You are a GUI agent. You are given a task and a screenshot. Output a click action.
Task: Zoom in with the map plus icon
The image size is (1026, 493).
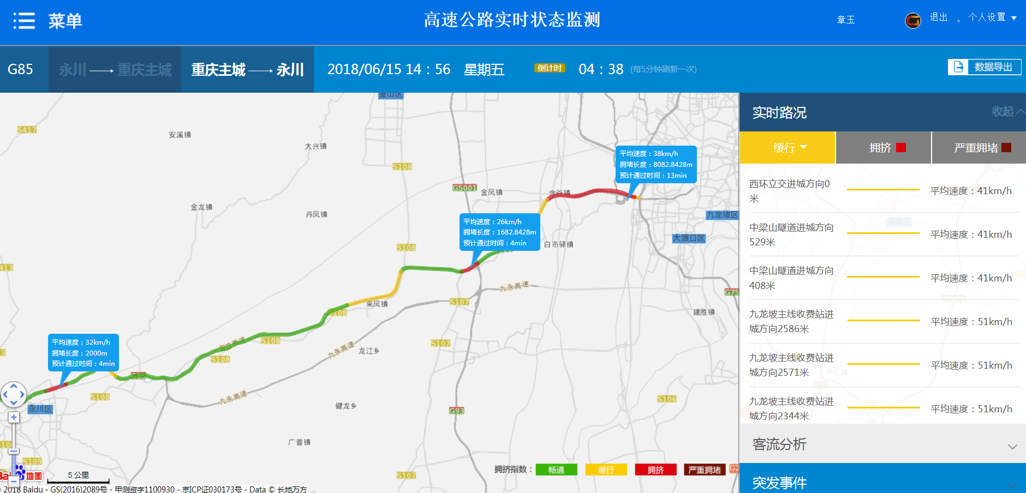(x=14, y=418)
